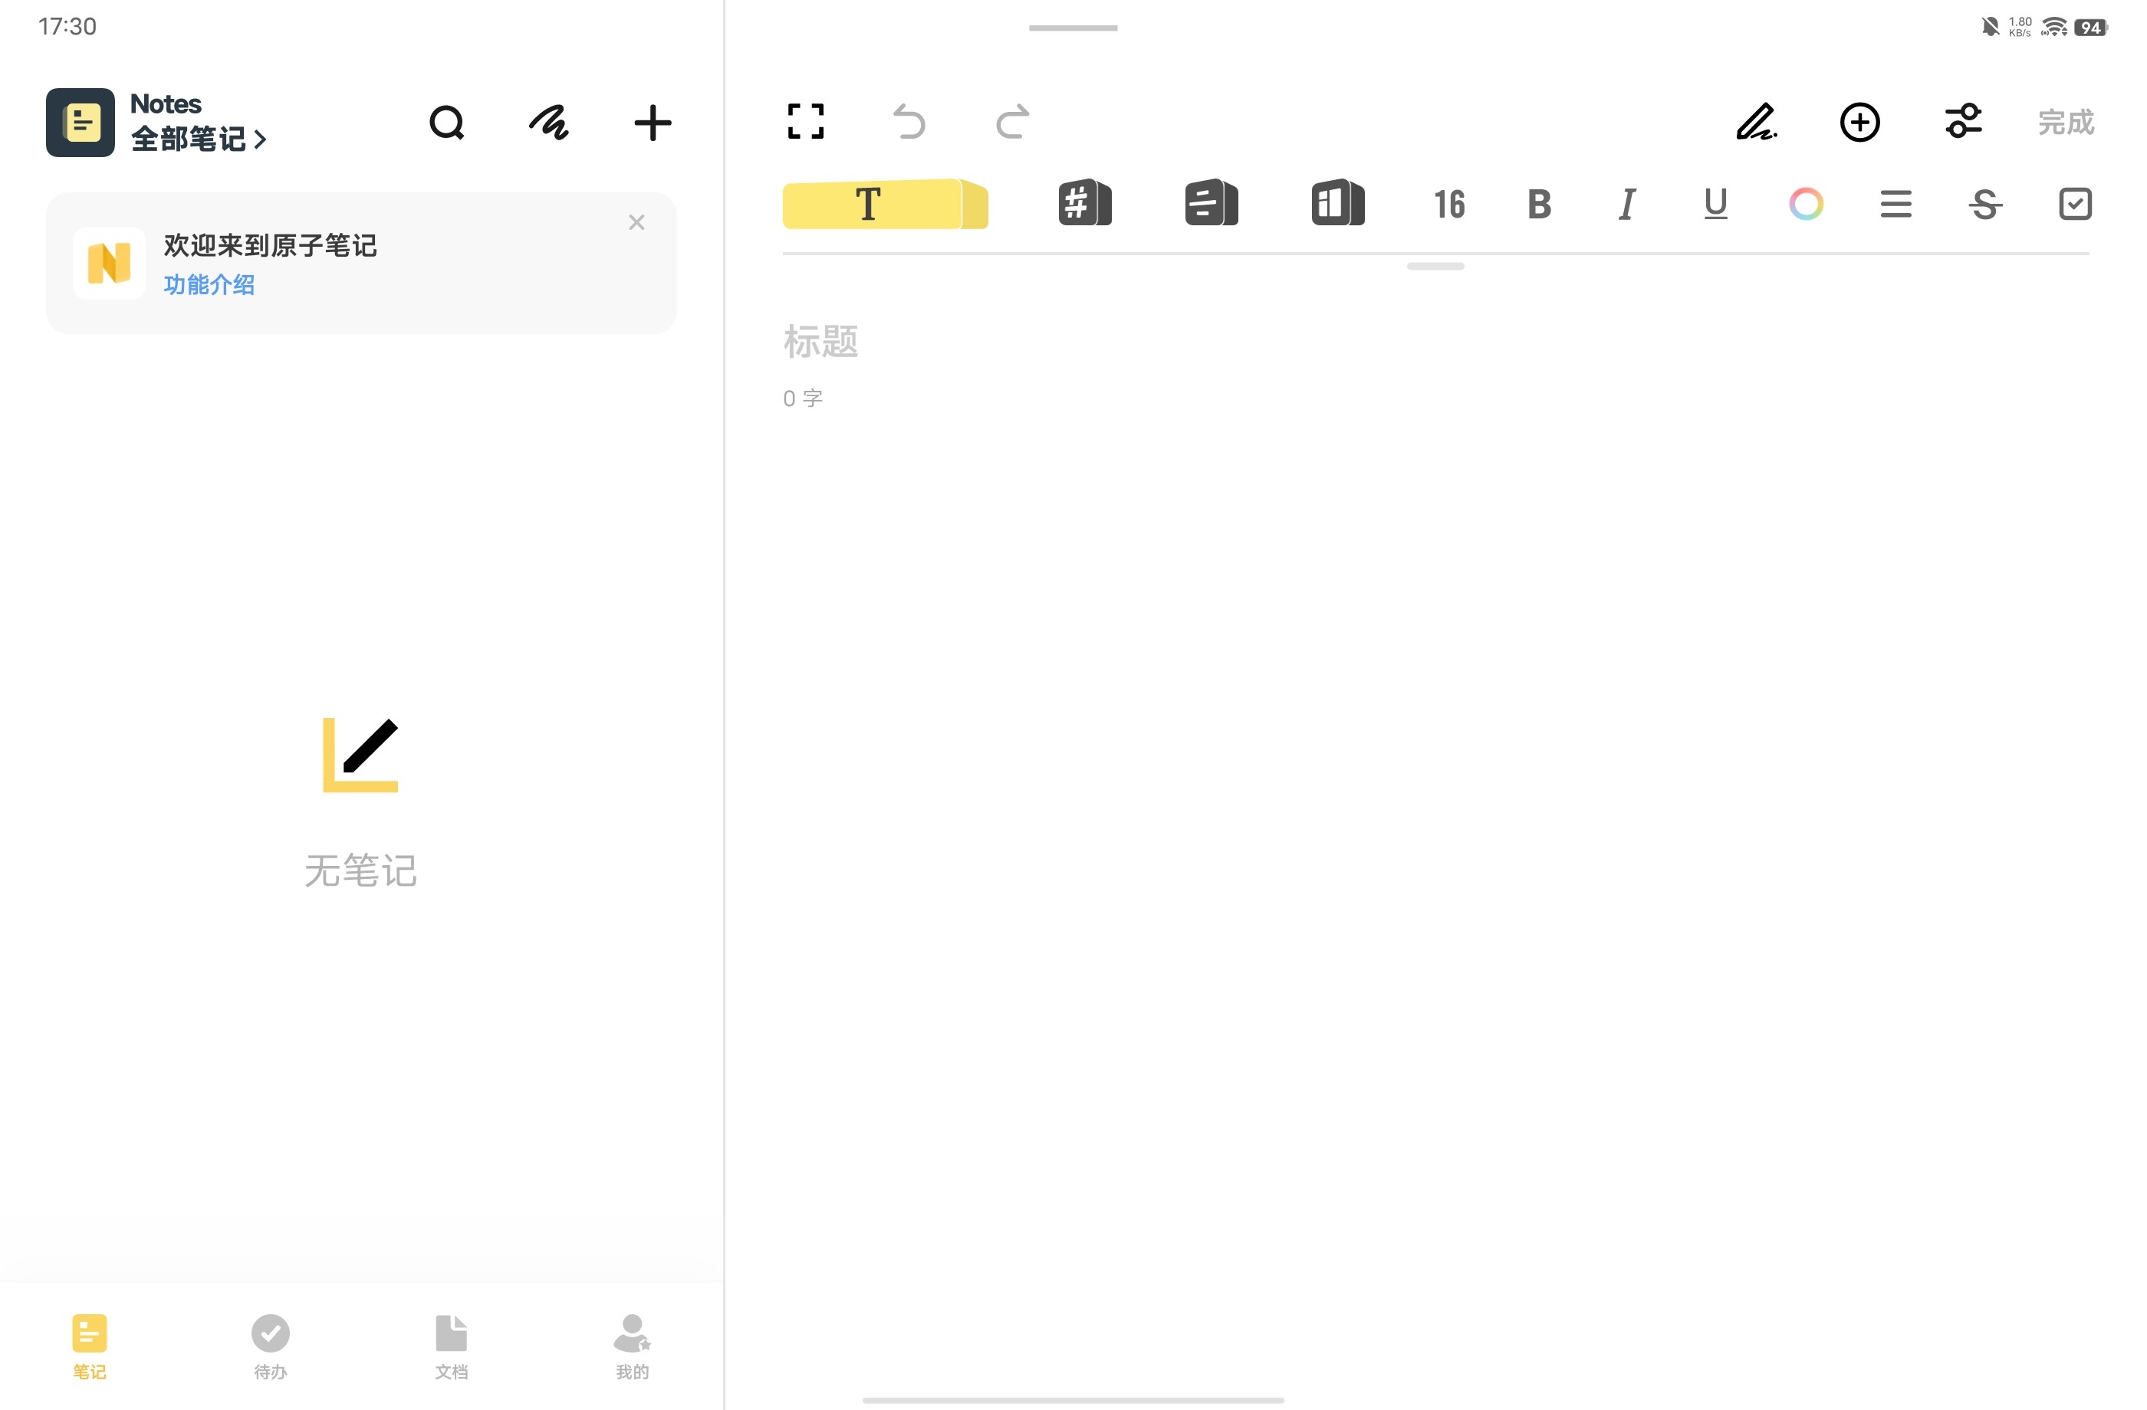Viewport: 2147px width, 1410px height.
Task: Enter fullscreen editor mode
Action: 806,122
